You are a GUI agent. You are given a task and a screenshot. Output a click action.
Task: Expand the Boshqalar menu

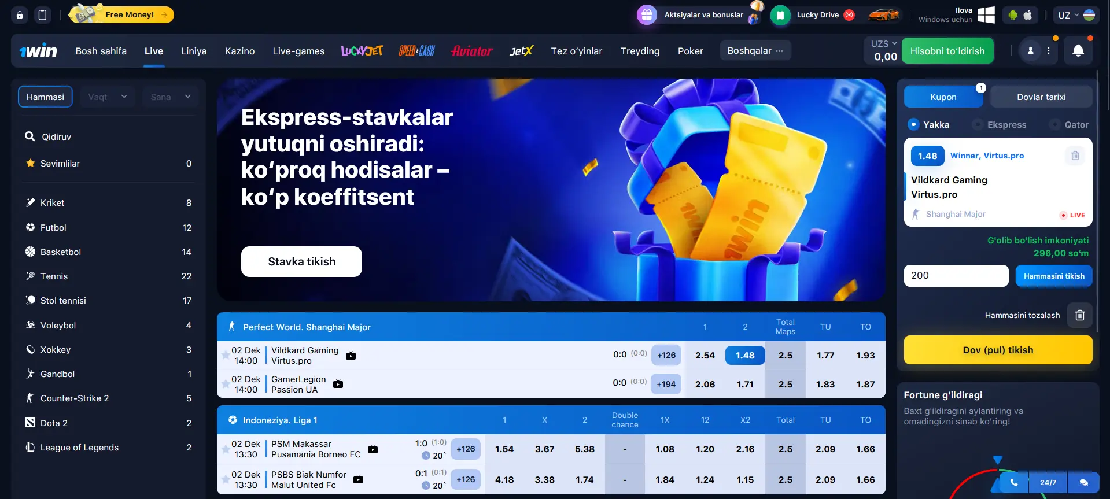pos(755,51)
